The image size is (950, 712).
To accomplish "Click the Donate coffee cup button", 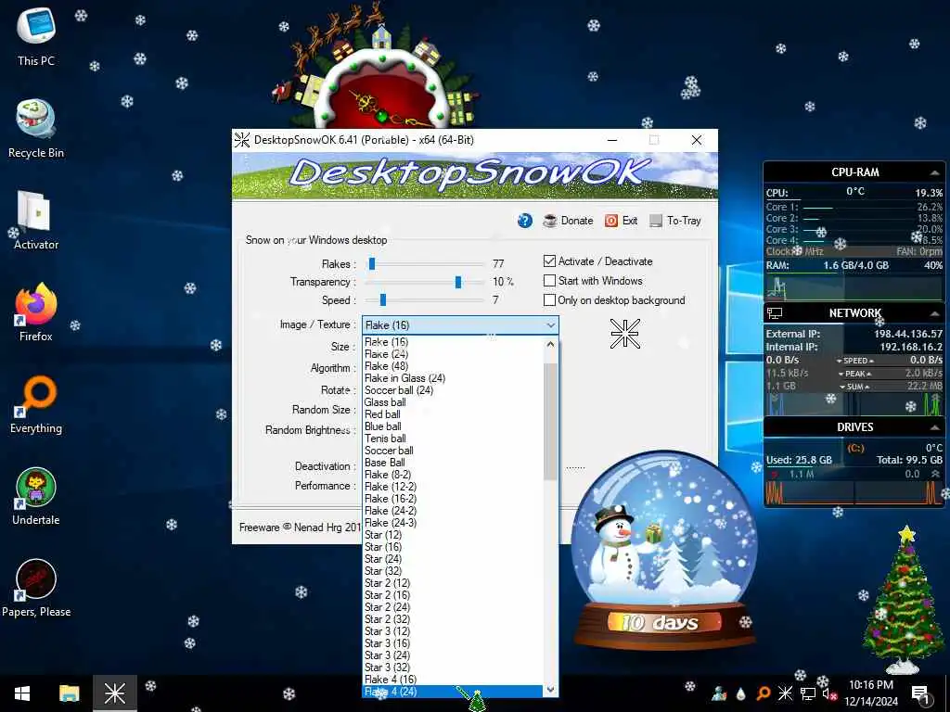I will tap(568, 221).
